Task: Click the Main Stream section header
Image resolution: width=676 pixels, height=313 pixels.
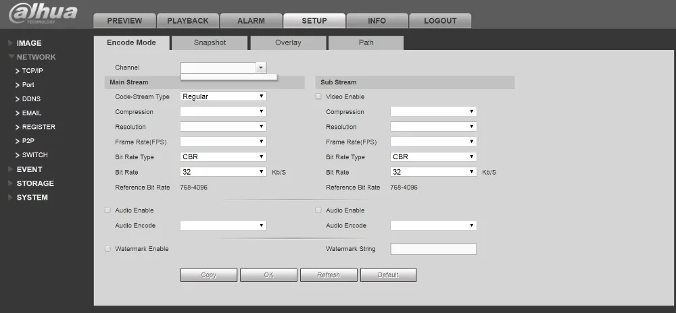Action: point(204,82)
